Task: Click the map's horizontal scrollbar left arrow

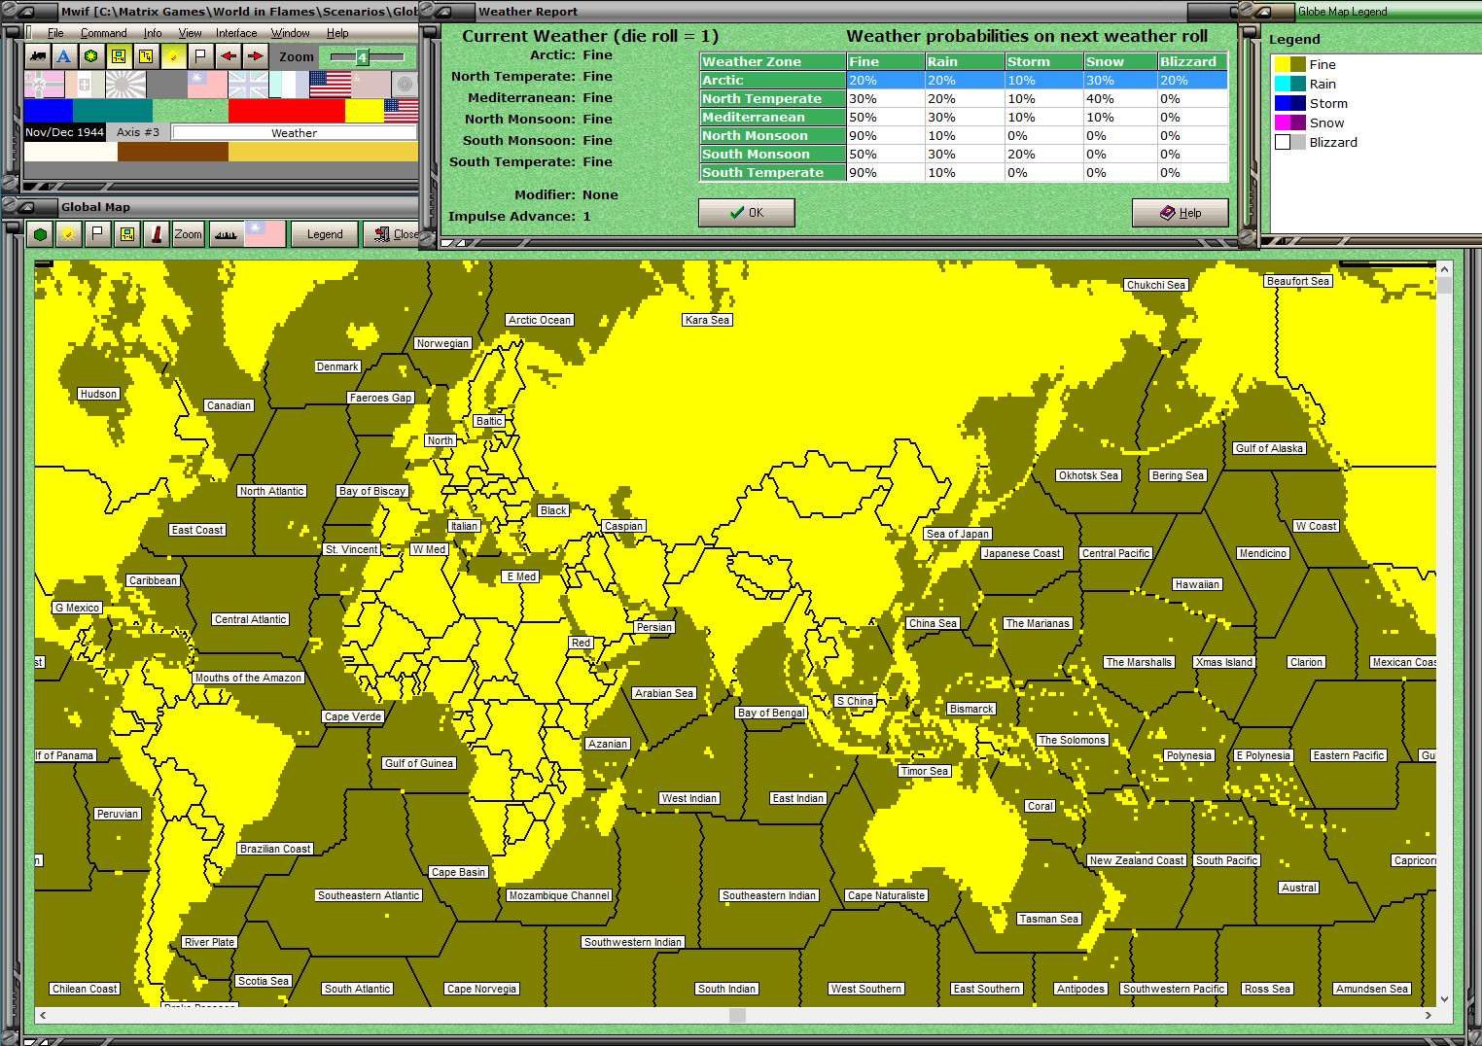Action: point(43,1015)
